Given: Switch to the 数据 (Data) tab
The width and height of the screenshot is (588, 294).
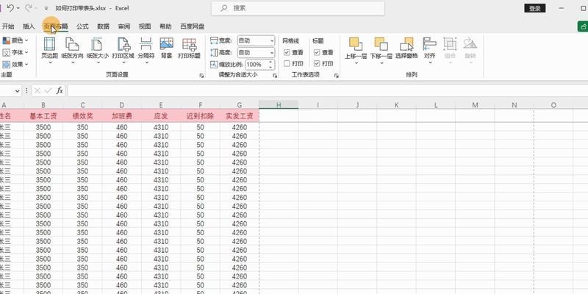Looking at the screenshot, I should pyautogui.click(x=103, y=26).
